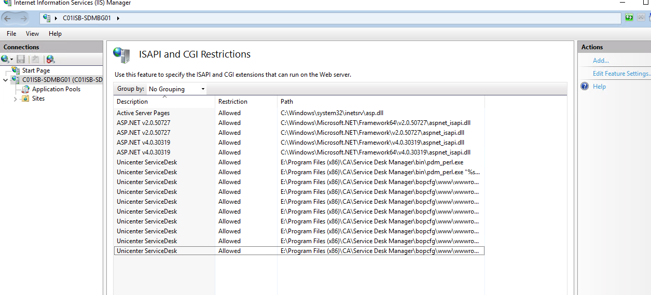Click path C:\Windows\system32\inetsrv\asp.dll
651x295 pixels.
pyautogui.click(x=332, y=113)
